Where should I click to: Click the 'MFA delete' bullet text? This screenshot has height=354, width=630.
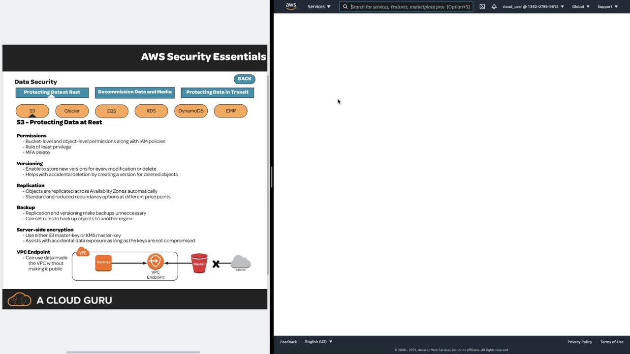click(37, 152)
